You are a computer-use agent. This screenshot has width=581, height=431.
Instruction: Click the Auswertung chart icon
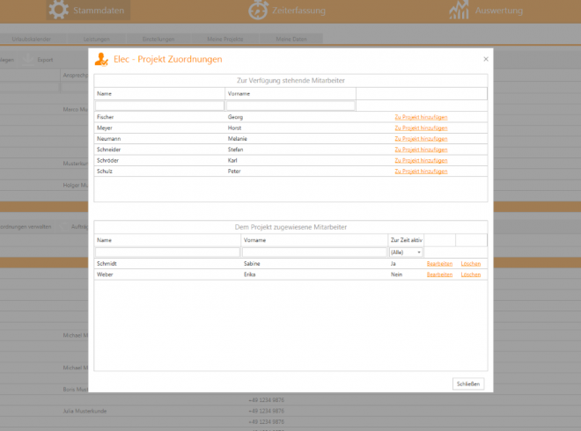(458, 11)
